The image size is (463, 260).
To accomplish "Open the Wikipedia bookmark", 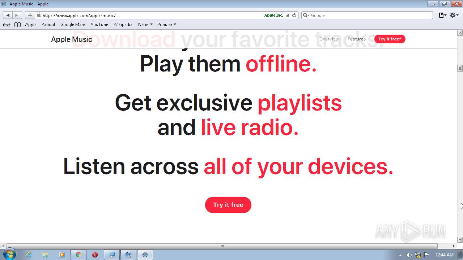I will point(123,25).
